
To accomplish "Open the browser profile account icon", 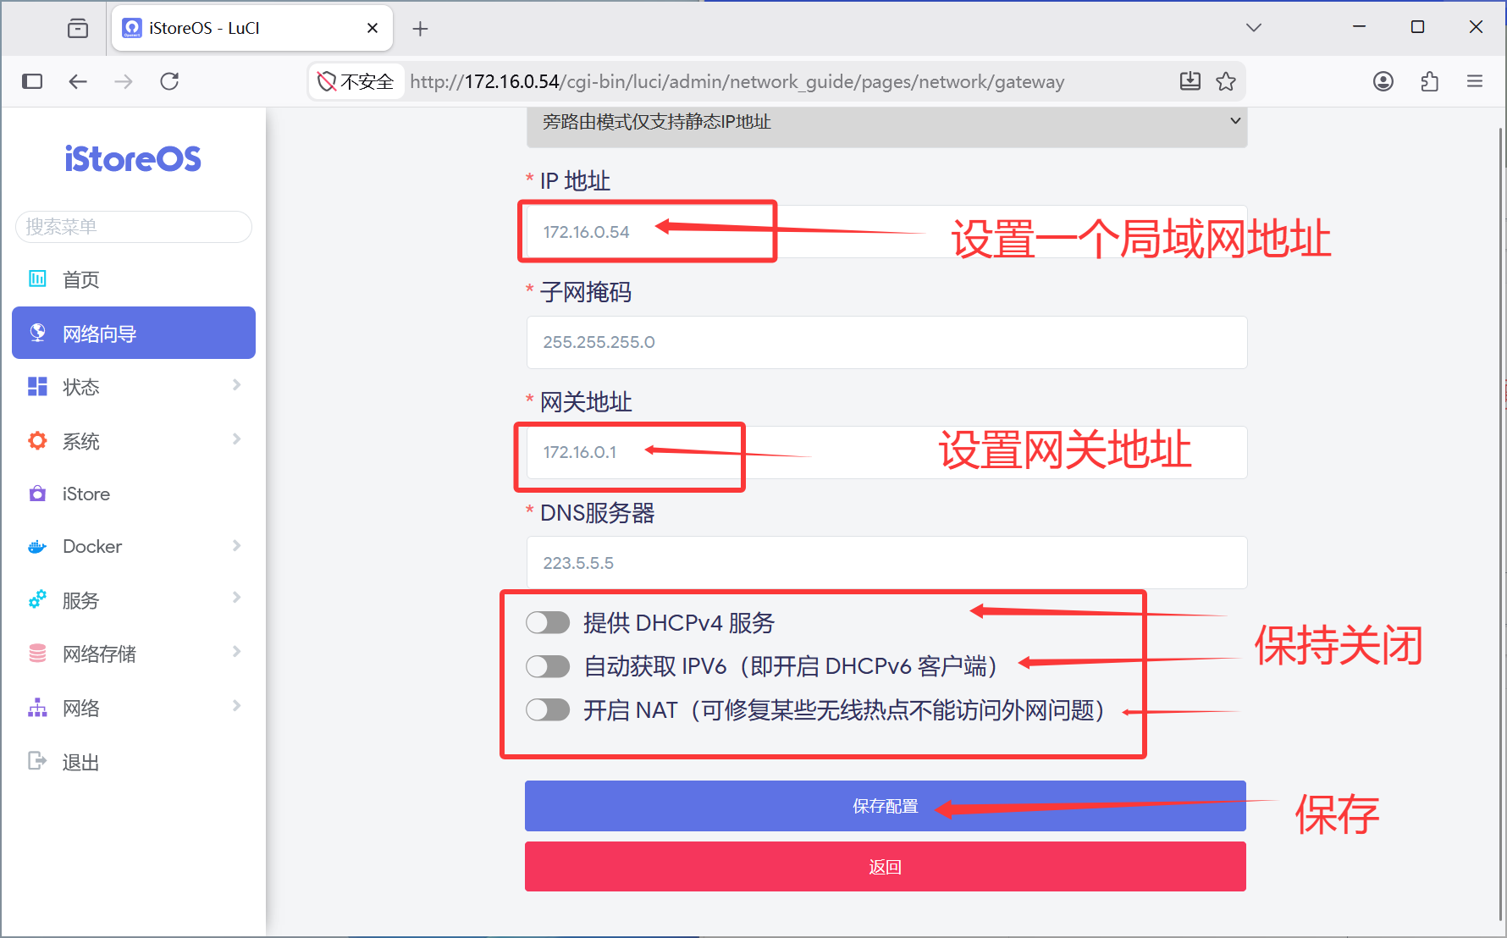I will point(1383,81).
